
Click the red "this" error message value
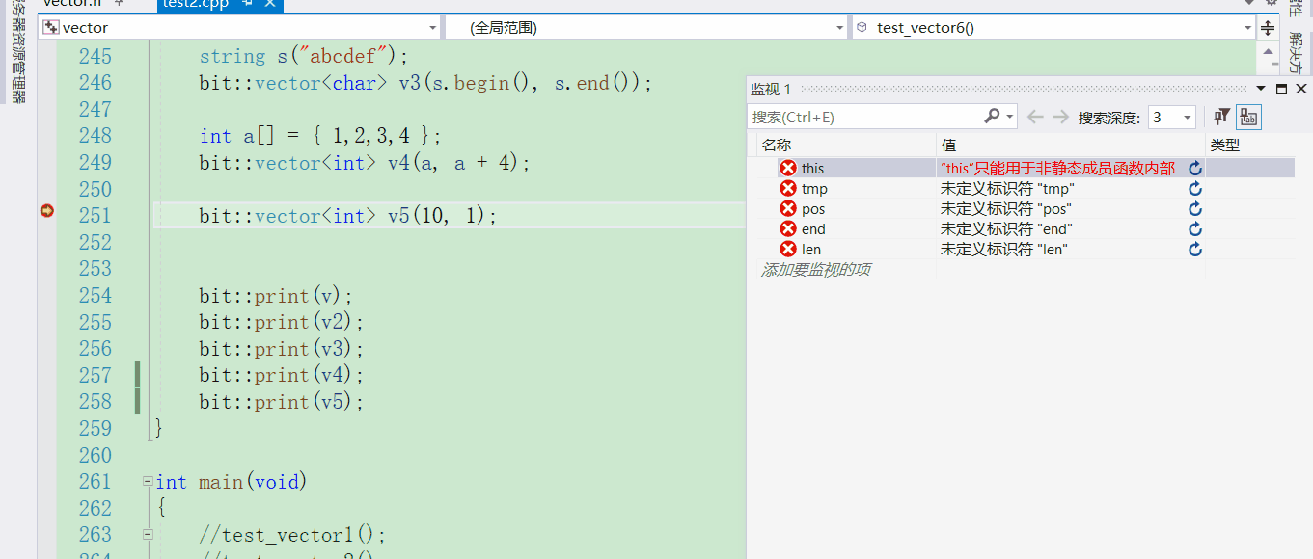(x=1058, y=169)
